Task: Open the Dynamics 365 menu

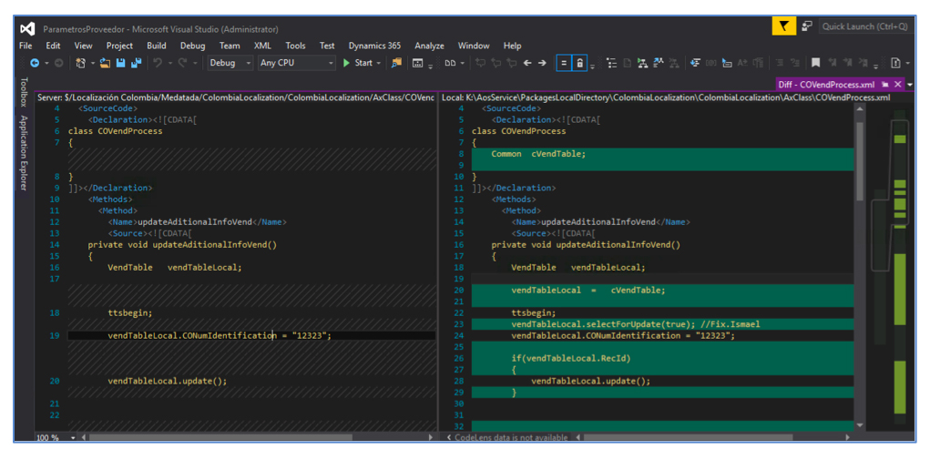Action: tap(374, 46)
